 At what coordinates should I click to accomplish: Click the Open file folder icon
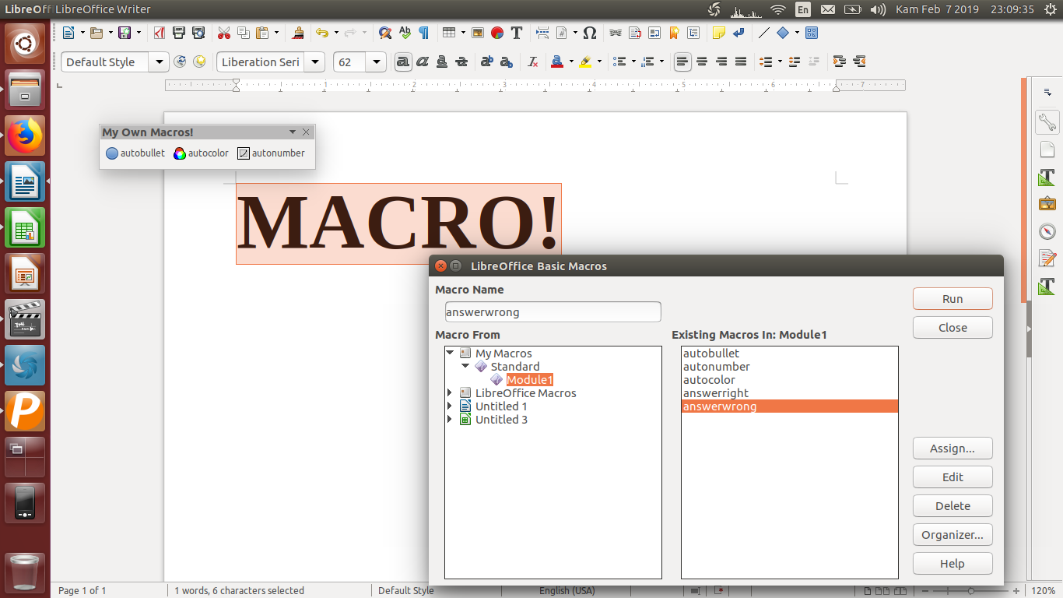coord(96,33)
